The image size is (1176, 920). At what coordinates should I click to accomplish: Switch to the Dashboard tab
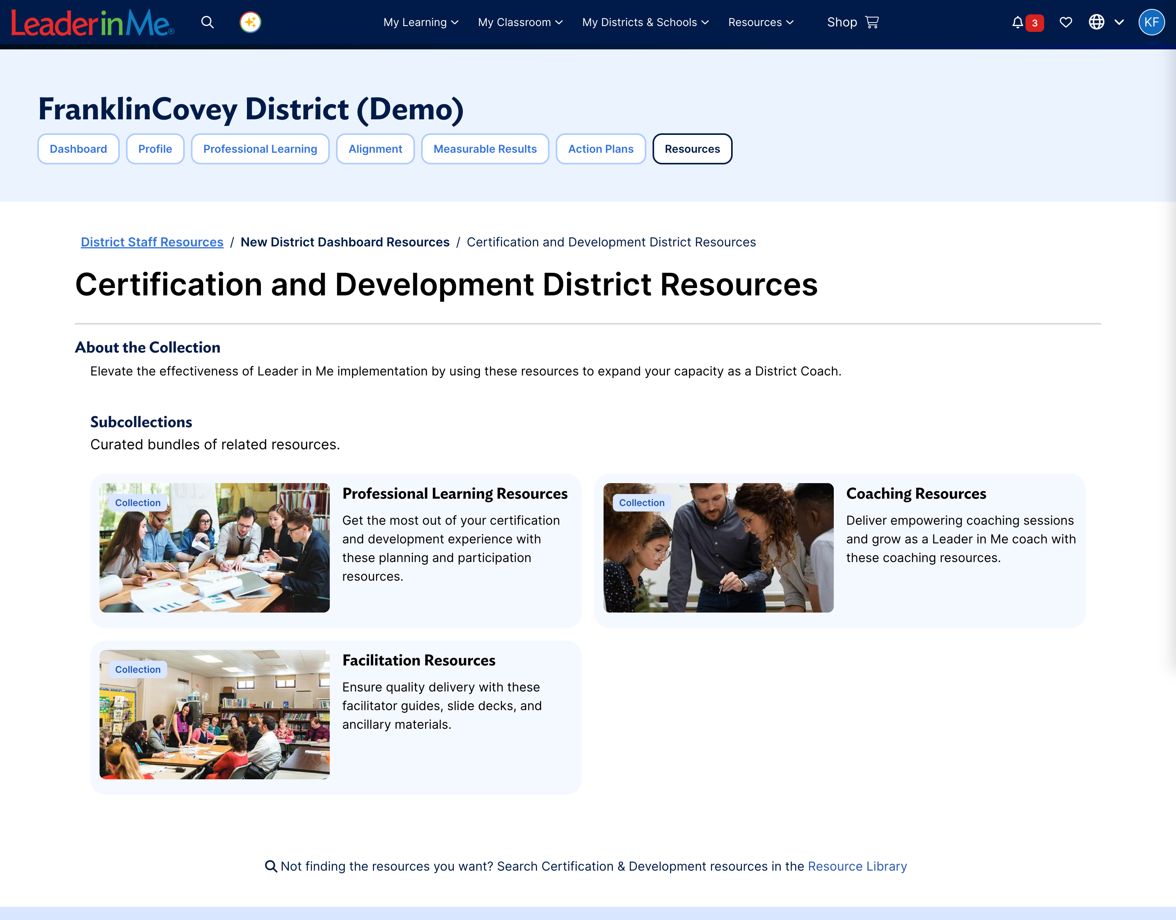tap(78, 148)
